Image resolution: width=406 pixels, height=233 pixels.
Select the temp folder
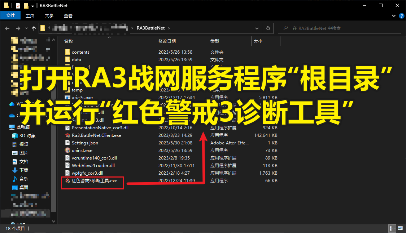(x=77, y=90)
